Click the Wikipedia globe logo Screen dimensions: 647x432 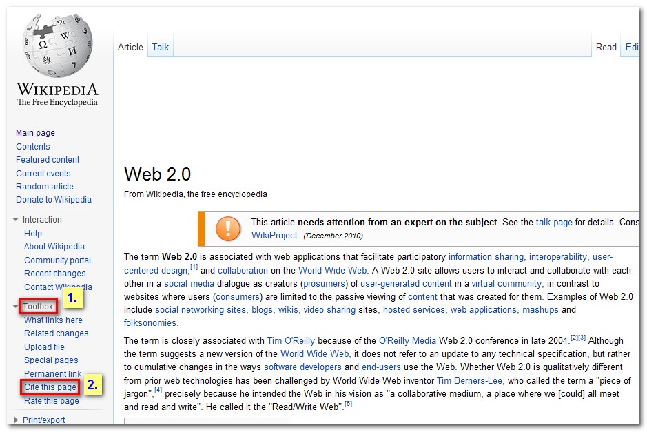(x=57, y=45)
